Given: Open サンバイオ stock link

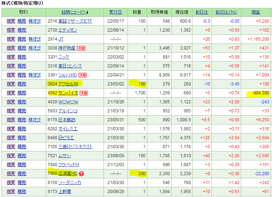Looking at the screenshot, I should coord(68,93).
